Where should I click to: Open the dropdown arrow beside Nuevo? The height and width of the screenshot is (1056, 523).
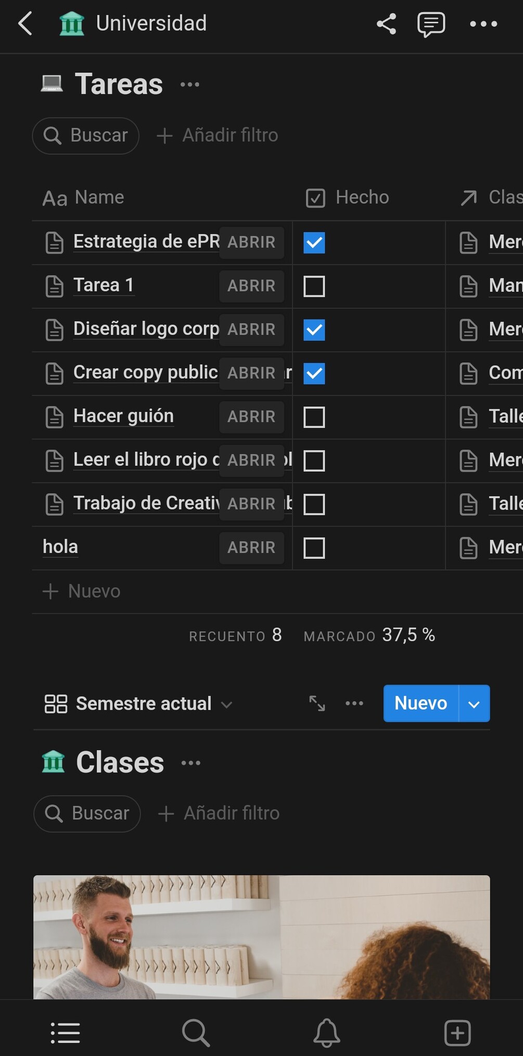[474, 703]
